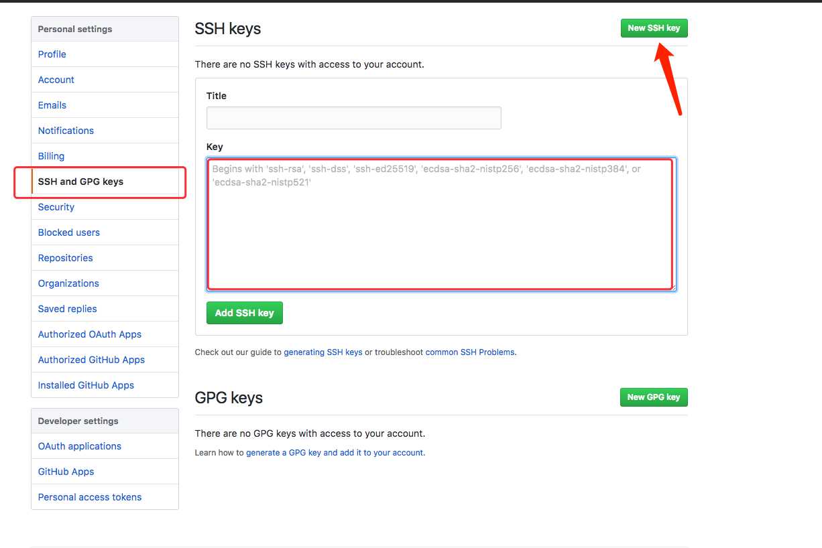The image size is (822, 548).
Task: Follow the generating SSH keys link
Action: click(323, 352)
